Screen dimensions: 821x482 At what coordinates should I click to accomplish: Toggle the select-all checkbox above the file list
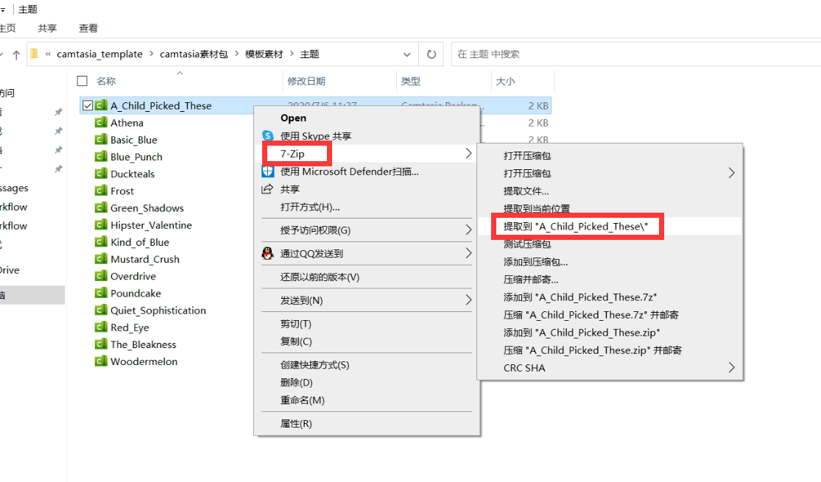(x=82, y=81)
